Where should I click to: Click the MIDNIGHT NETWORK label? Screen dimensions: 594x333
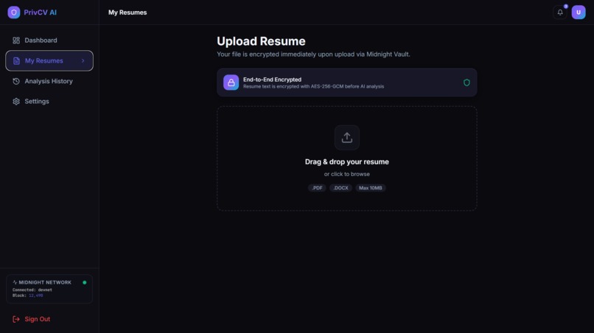(45, 282)
